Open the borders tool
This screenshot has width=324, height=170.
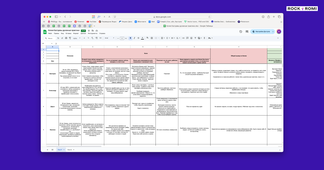point(152,38)
